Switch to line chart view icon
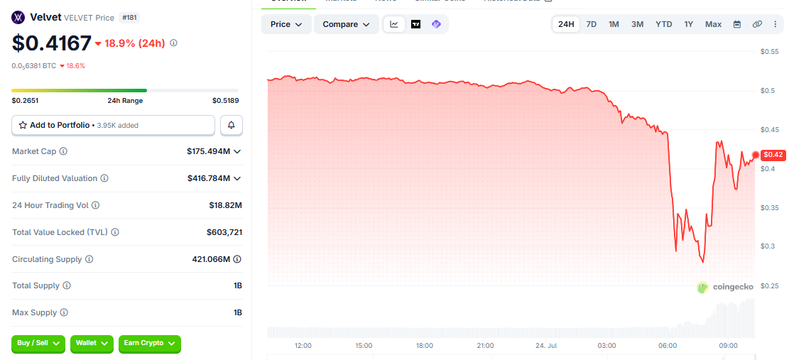 click(395, 24)
